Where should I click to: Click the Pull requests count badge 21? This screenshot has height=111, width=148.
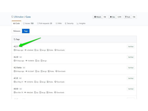pyautogui.click(x=51, y=23)
